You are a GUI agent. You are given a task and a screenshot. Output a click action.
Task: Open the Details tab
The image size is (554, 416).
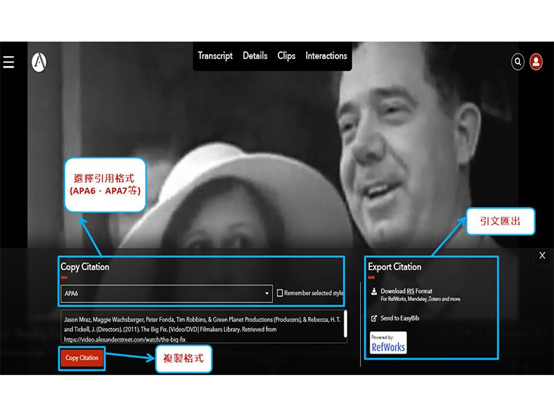pyautogui.click(x=255, y=56)
